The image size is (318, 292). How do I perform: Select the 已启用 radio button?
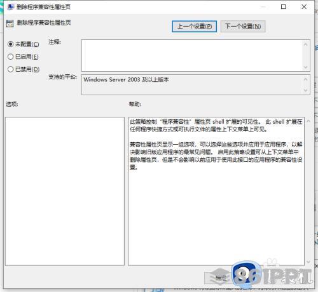tap(10, 56)
